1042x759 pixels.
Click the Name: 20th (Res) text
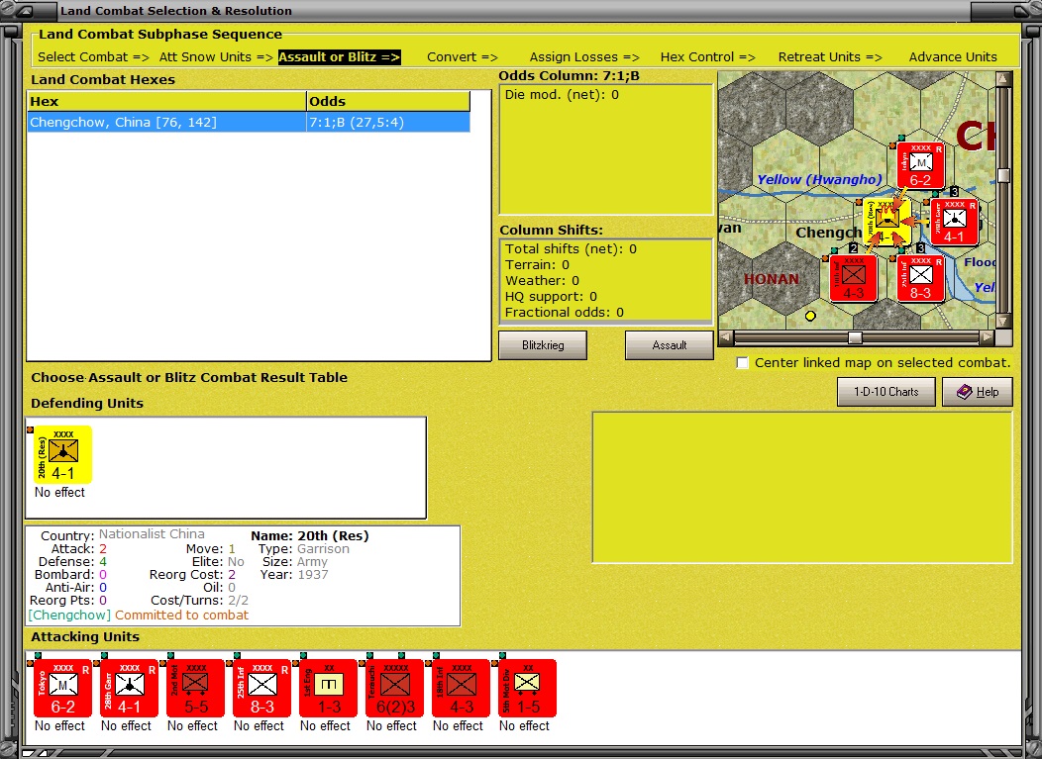coord(310,536)
